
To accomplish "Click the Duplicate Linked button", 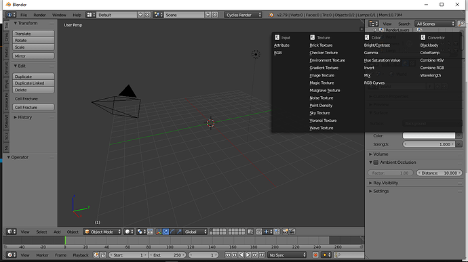I will 33,83.
